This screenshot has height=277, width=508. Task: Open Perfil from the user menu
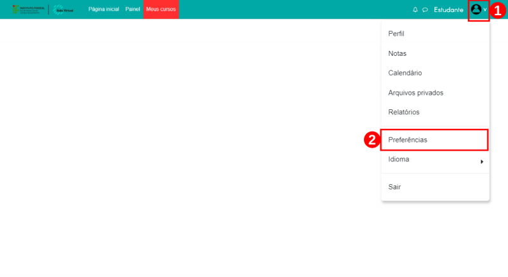coord(435,34)
